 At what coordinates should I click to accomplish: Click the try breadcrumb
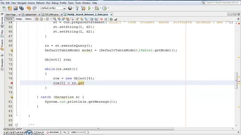click(65, 132)
